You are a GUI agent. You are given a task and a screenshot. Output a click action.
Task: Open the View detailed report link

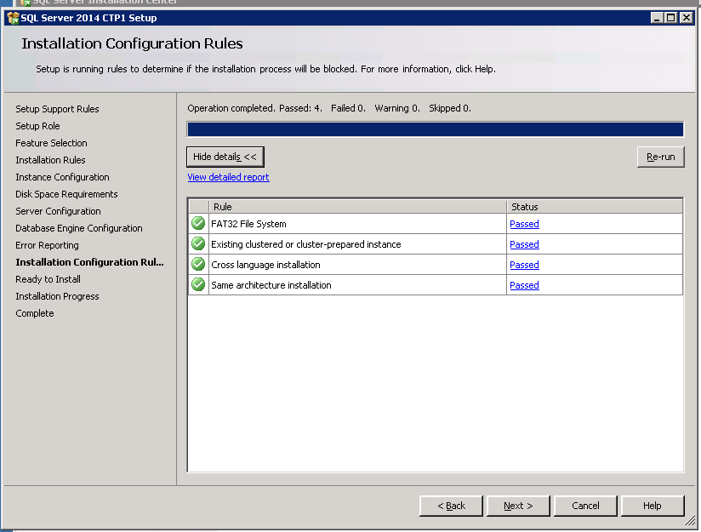pyautogui.click(x=228, y=177)
